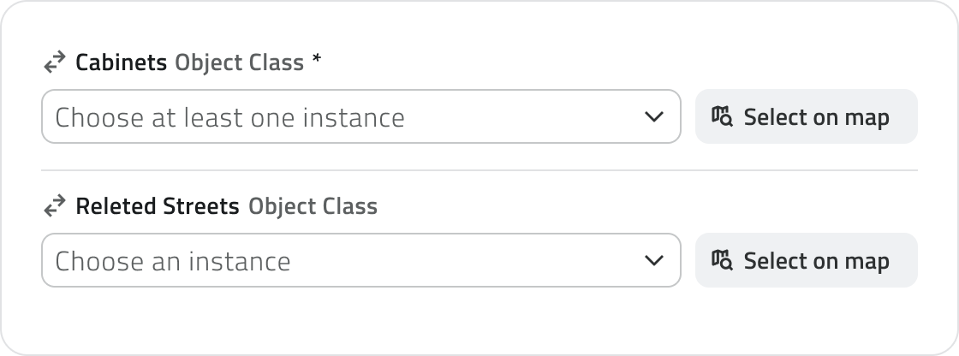The image size is (959, 356).
Task: Focus the Releted Streets instance placeholder text
Action: (x=173, y=261)
